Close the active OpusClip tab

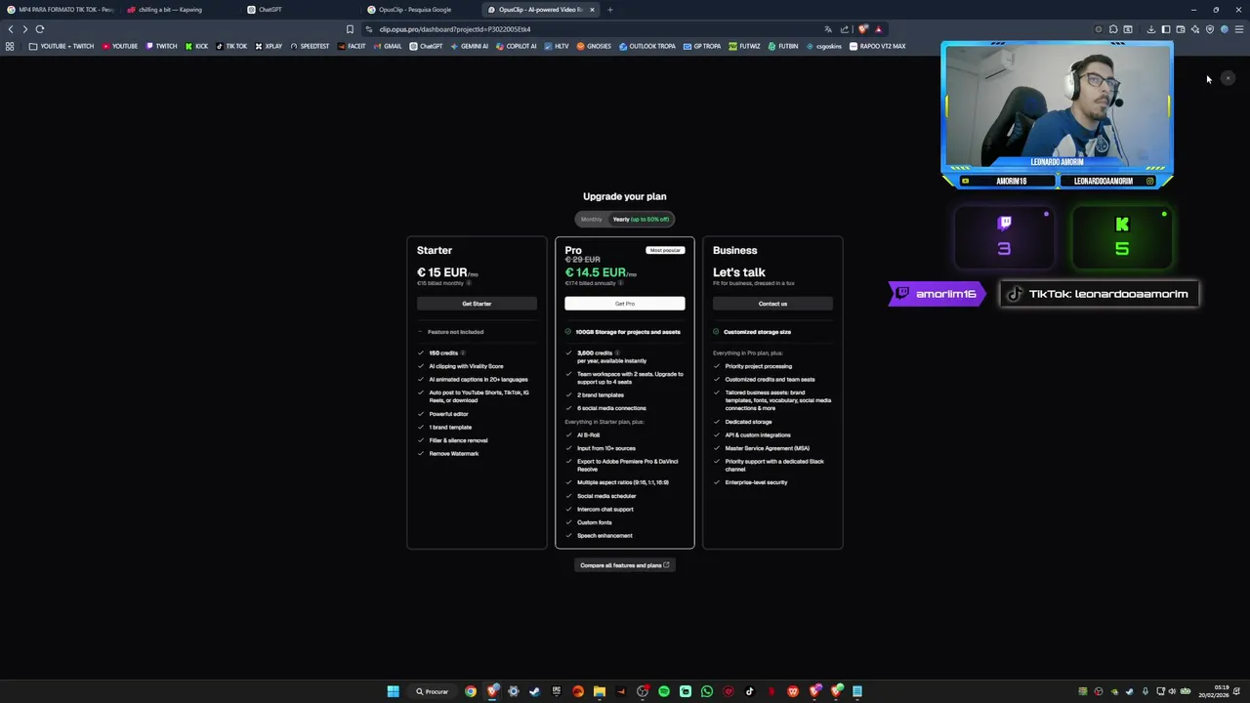pos(592,10)
